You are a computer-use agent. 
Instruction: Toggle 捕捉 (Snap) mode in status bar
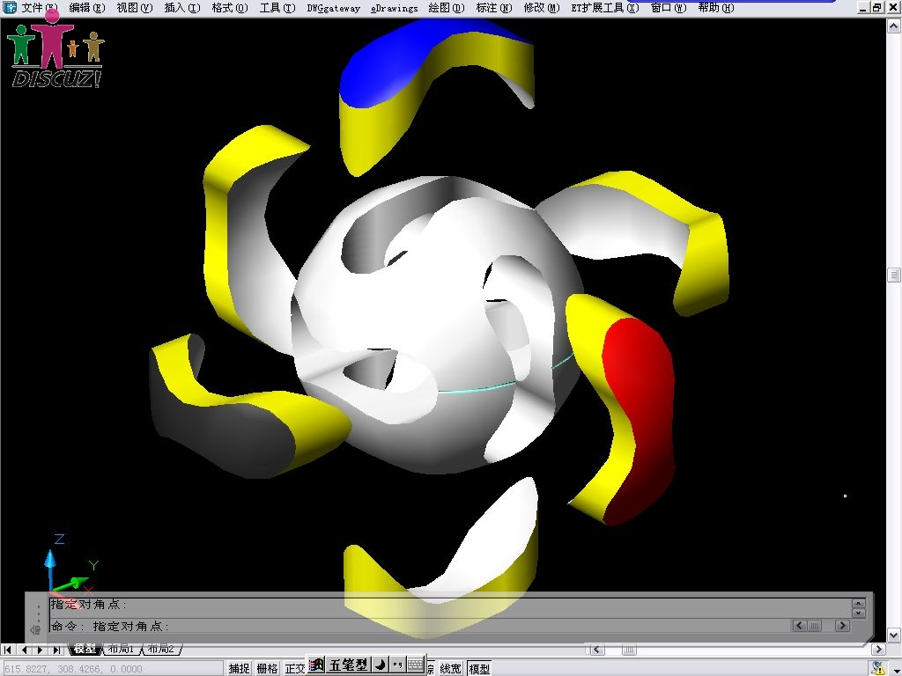(239, 668)
